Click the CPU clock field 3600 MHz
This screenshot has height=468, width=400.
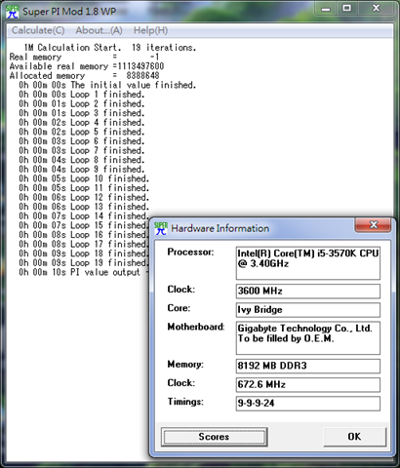pyautogui.click(x=308, y=292)
